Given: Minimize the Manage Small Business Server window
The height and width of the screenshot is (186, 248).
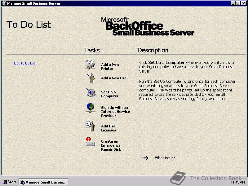Looking at the screenshot, I should [x=233, y=3].
